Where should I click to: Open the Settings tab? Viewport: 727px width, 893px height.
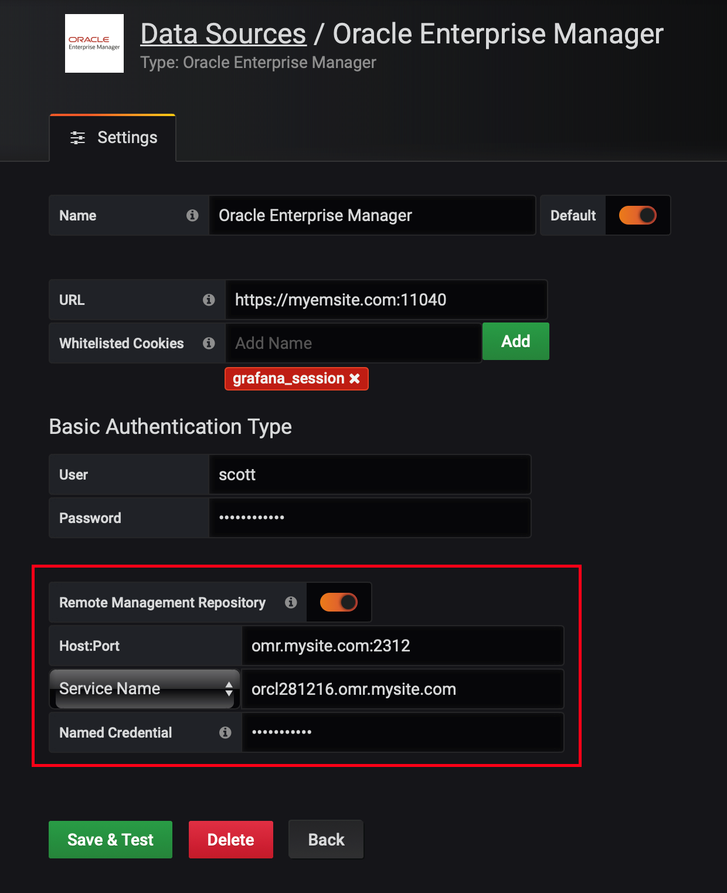coord(113,138)
